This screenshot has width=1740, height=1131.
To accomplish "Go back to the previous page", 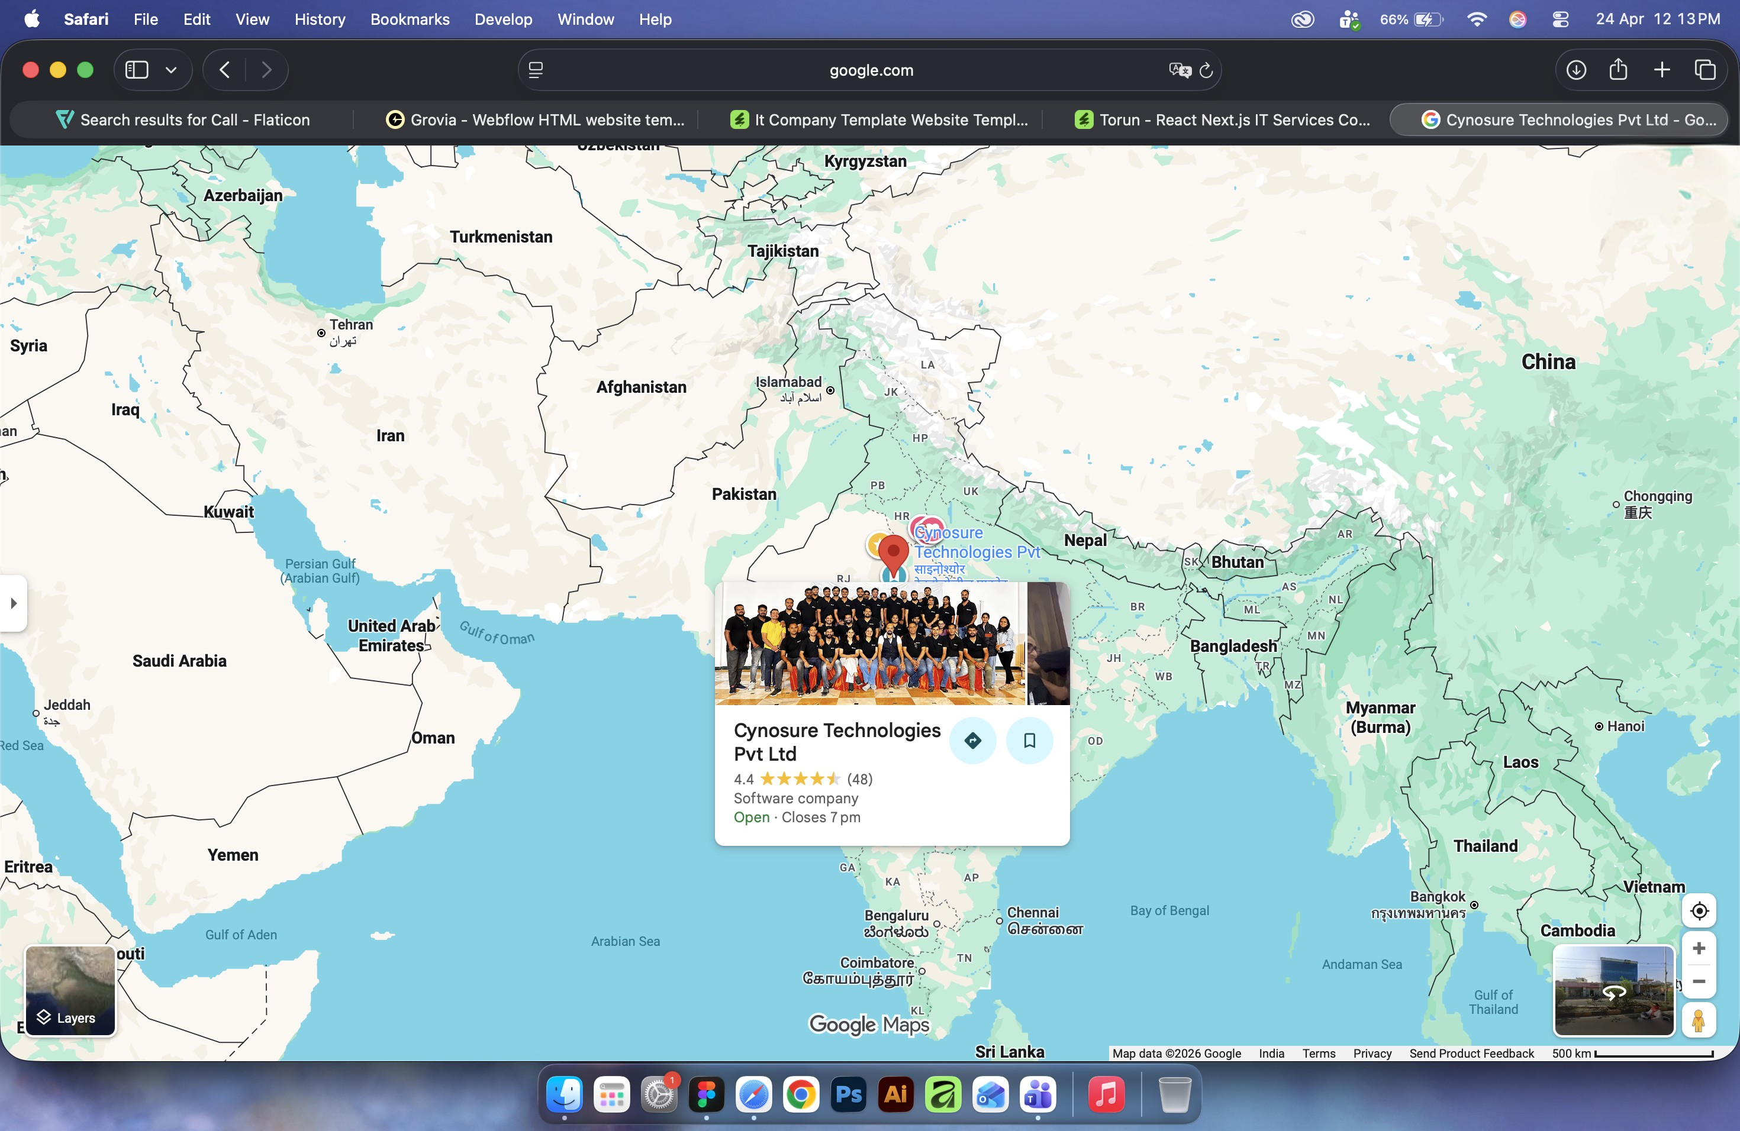I will coord(224,70).
